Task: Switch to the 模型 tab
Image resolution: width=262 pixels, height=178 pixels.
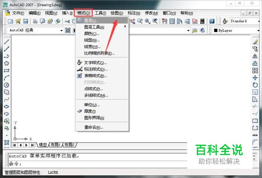Action: [43, 145]
